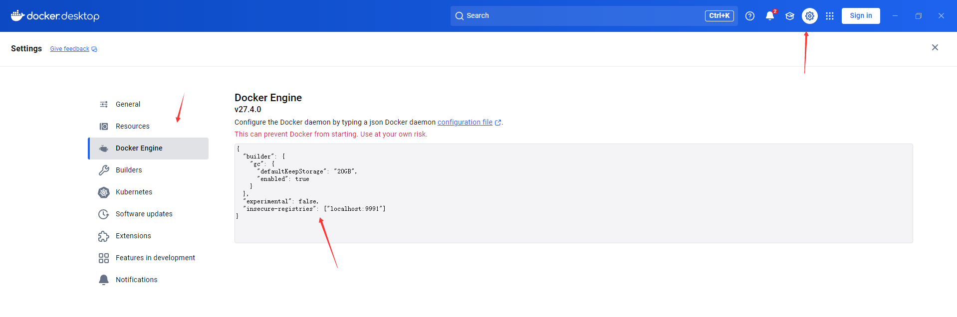Open the Learning center graduation cap icon

790,16
